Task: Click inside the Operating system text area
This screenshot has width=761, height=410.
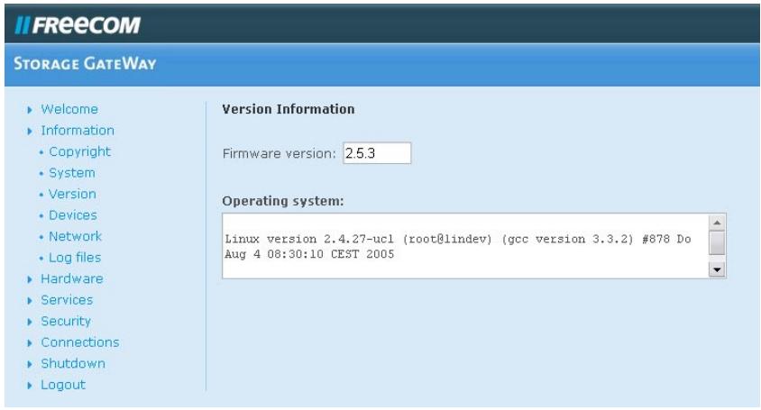Action: [x=465, y=246]
